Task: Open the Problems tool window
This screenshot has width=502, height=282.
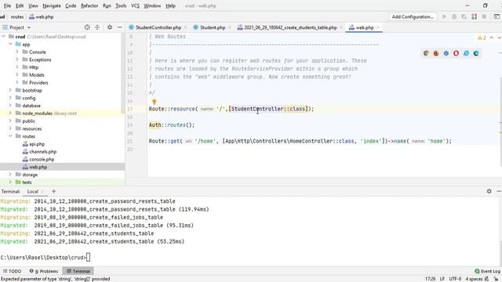Action: pos(44,271)
